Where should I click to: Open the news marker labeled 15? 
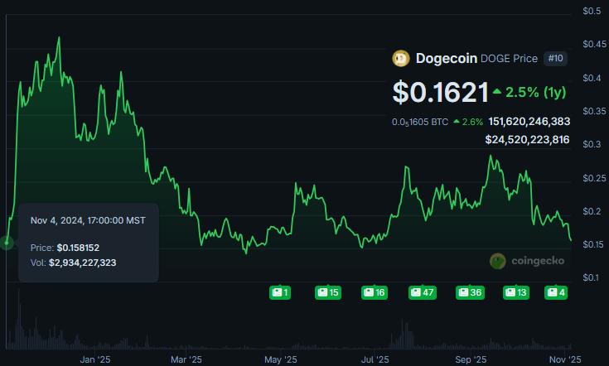328,292
